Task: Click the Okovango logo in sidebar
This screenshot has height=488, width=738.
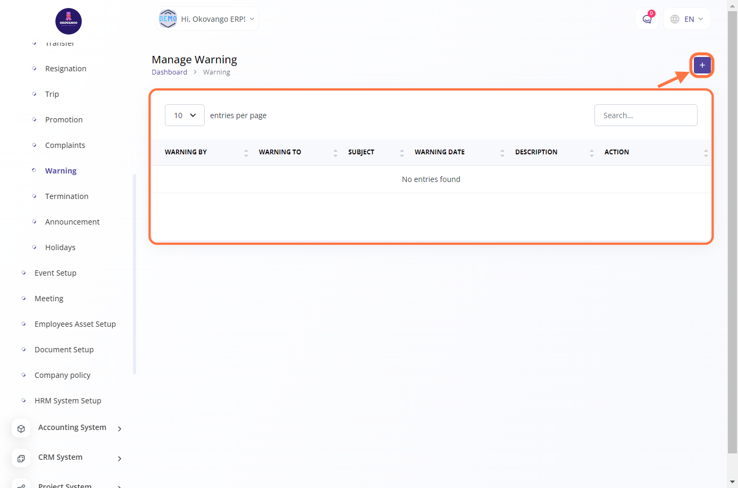Action: pos(69,21)
